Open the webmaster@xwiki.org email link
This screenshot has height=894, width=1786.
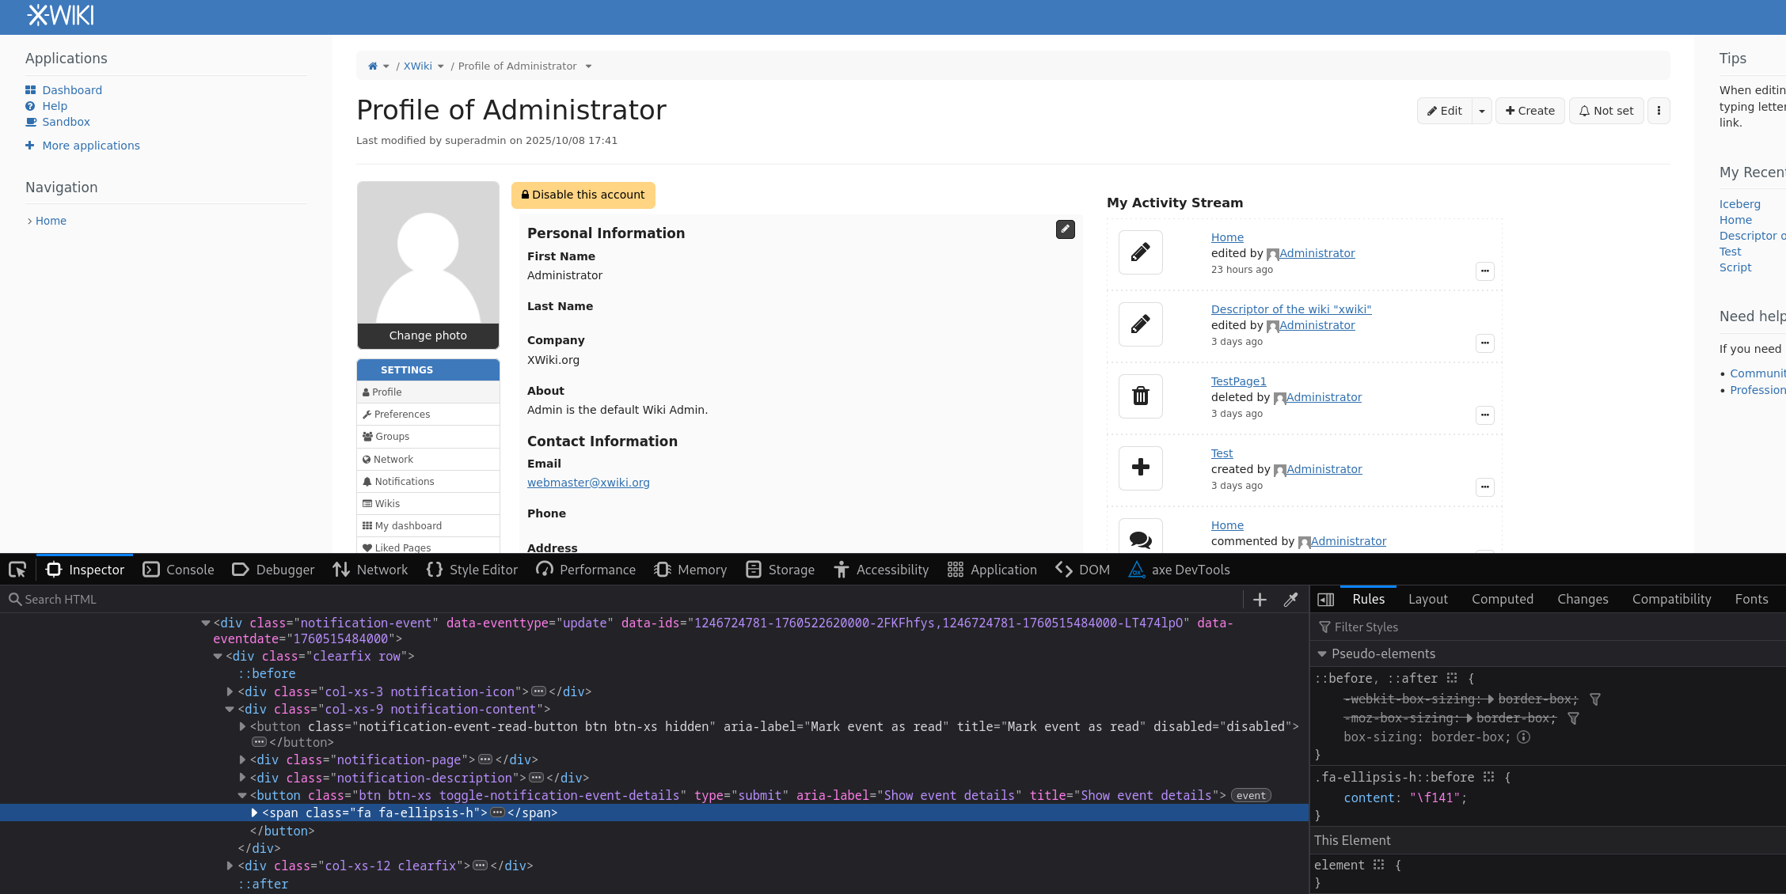588,483
